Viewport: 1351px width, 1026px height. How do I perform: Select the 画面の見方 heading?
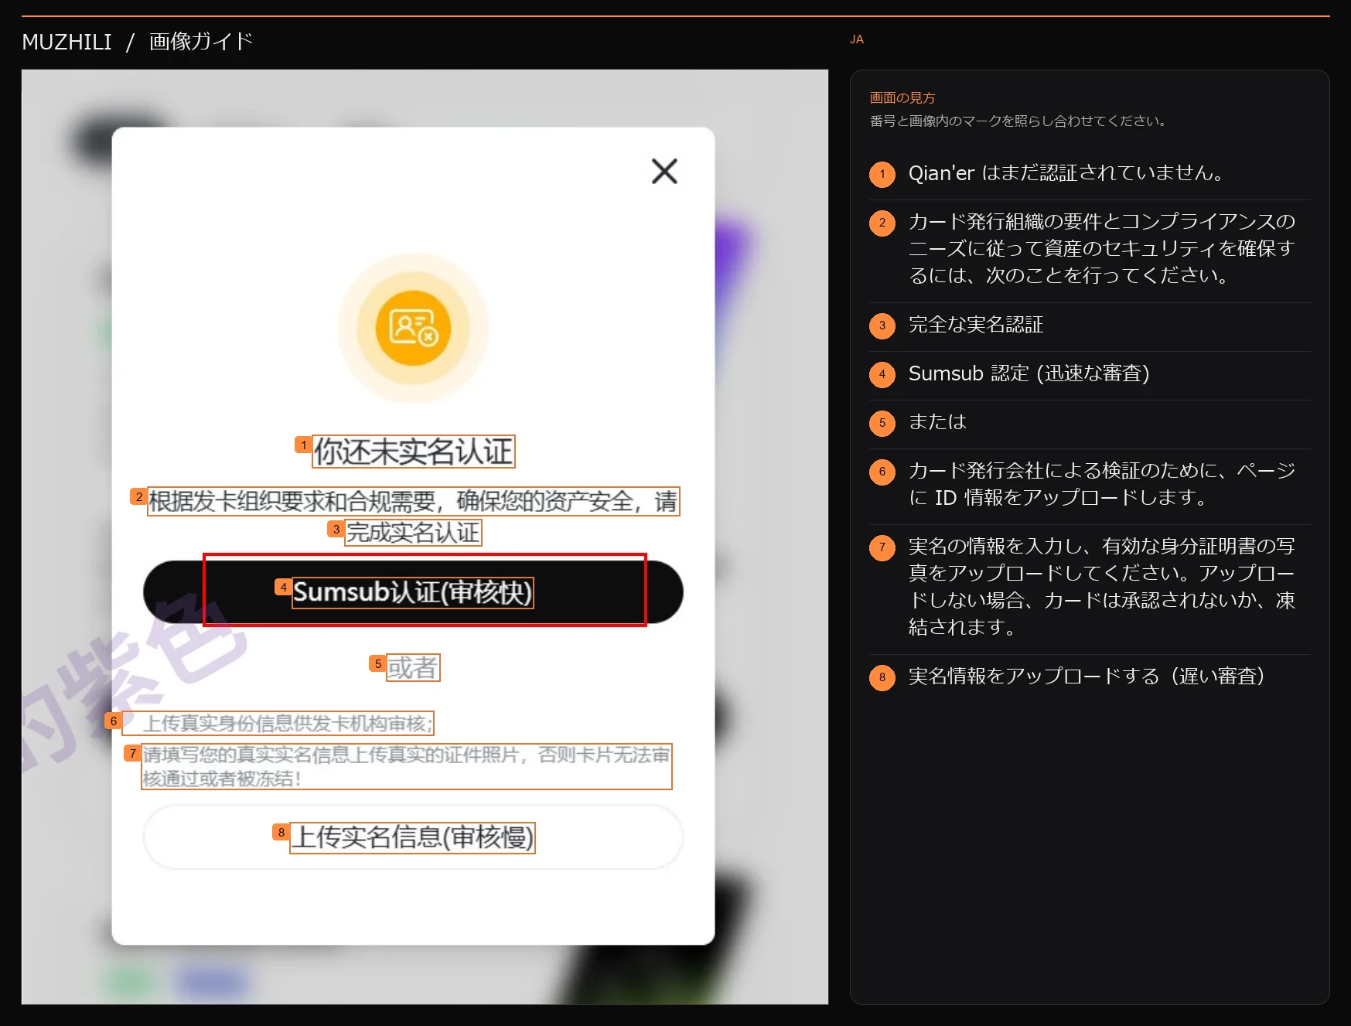(x=902, y=98)
